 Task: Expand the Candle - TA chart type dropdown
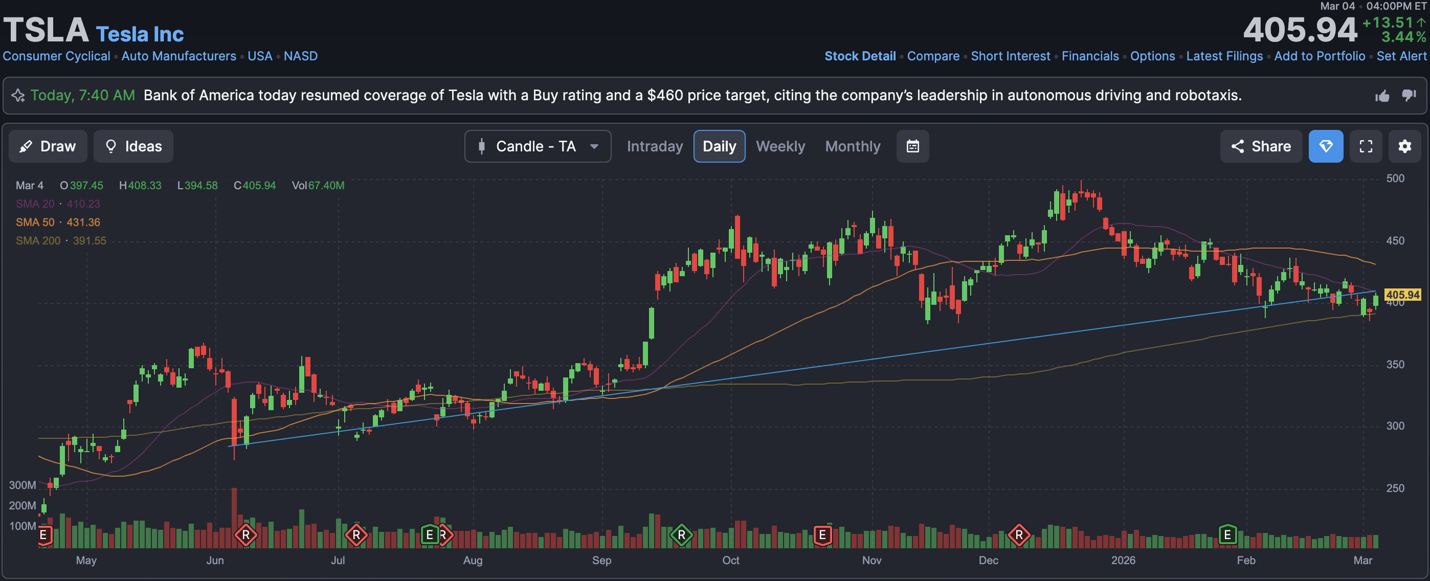point(538,146)
